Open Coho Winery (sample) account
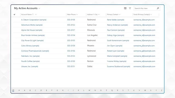Viewport: 175px width, 98px height. (x=30, y=46)
